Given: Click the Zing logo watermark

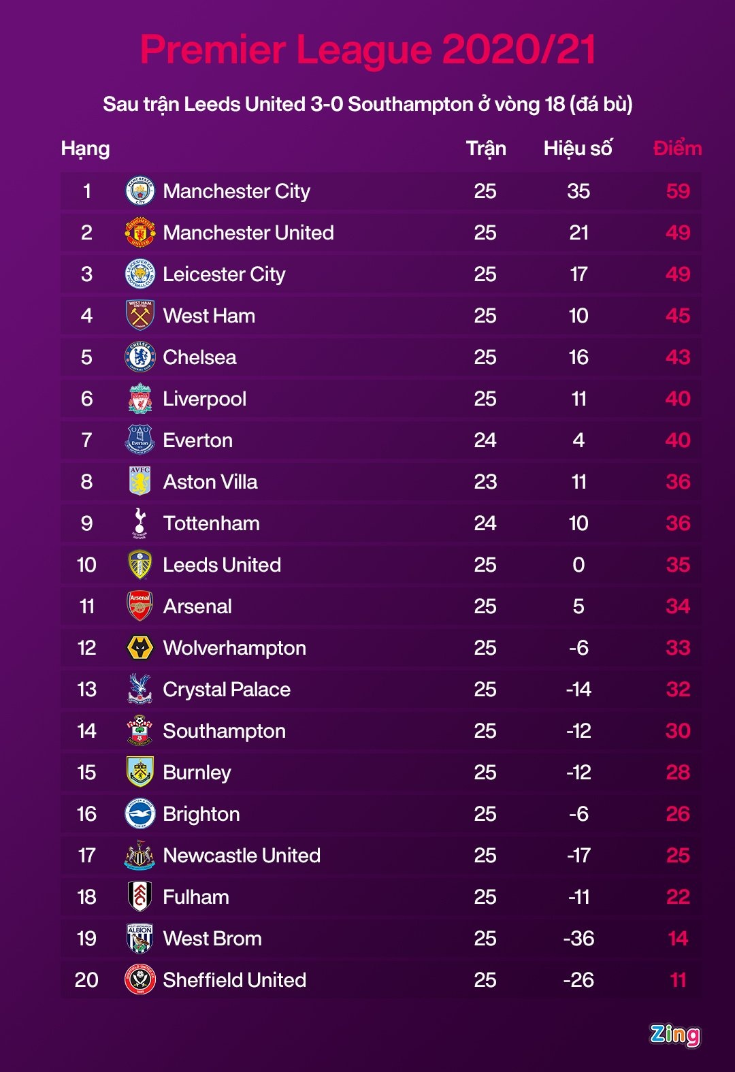Looking at the screenshot, I should 674,1035.
